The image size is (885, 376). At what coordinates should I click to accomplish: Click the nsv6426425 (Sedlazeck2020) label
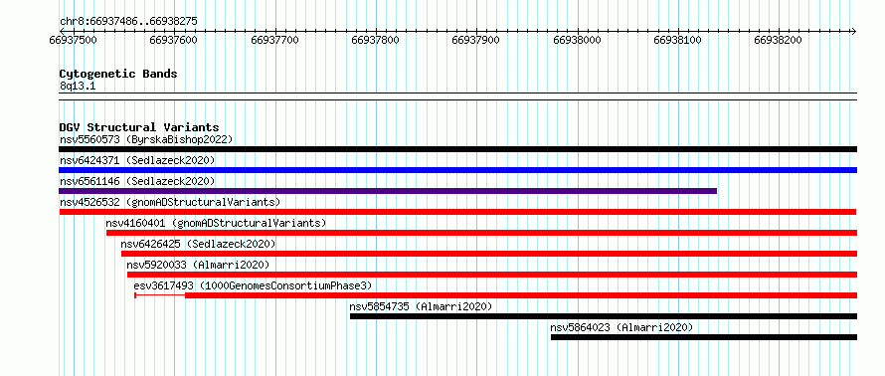click(198, 244)
